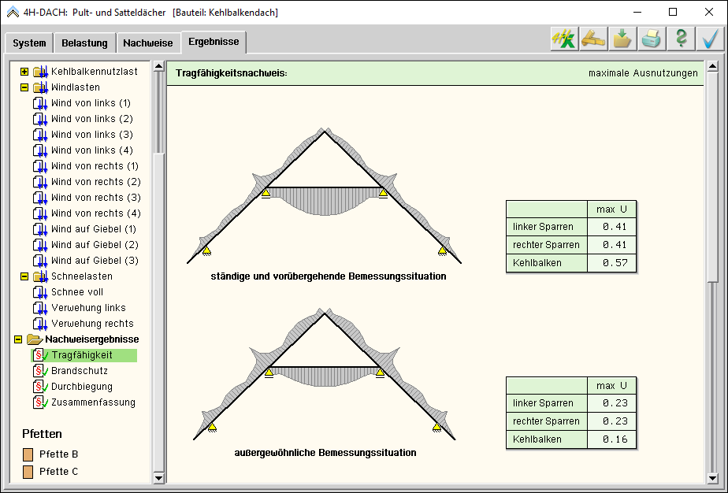Switch to the System tab
Viewport: 728px width, 493px height.
[29, 43]
